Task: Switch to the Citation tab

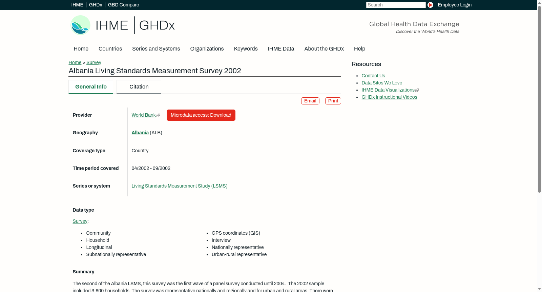Action: (139, 87)
